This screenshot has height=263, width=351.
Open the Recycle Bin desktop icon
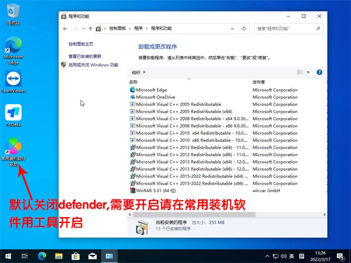(x=13, y=14)
